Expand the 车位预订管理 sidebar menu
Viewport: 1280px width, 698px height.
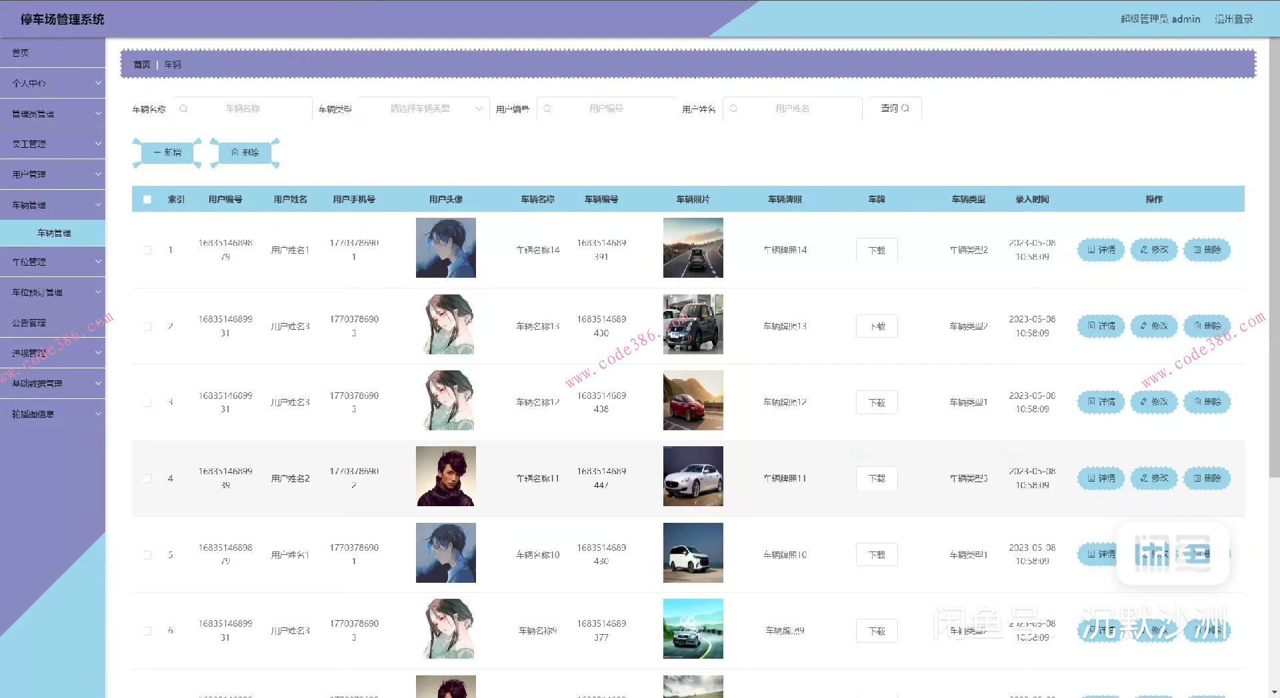coord(53,292)
